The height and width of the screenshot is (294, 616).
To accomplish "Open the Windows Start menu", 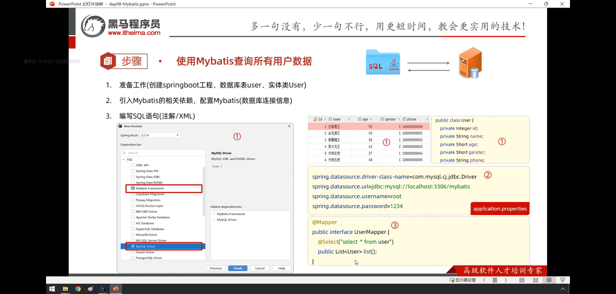I will [52, 289].
